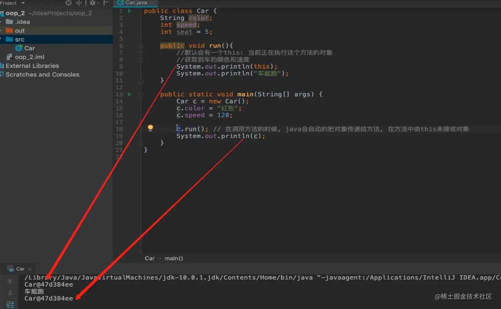Screen dimensions: 501x309
Task: Click the fold end marker on line 8
Action: (x=141, y=60)
